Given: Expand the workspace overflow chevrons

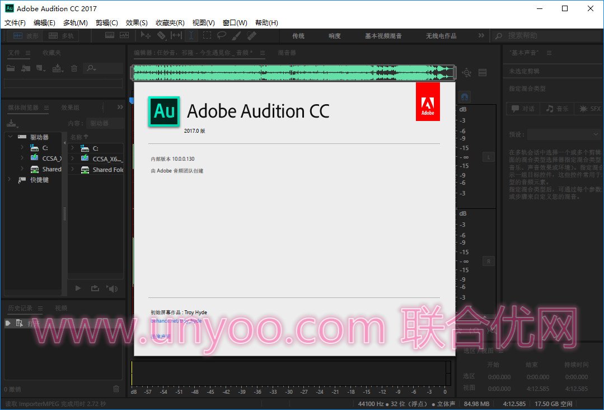Looking at the screenshot, I should 481,35.
